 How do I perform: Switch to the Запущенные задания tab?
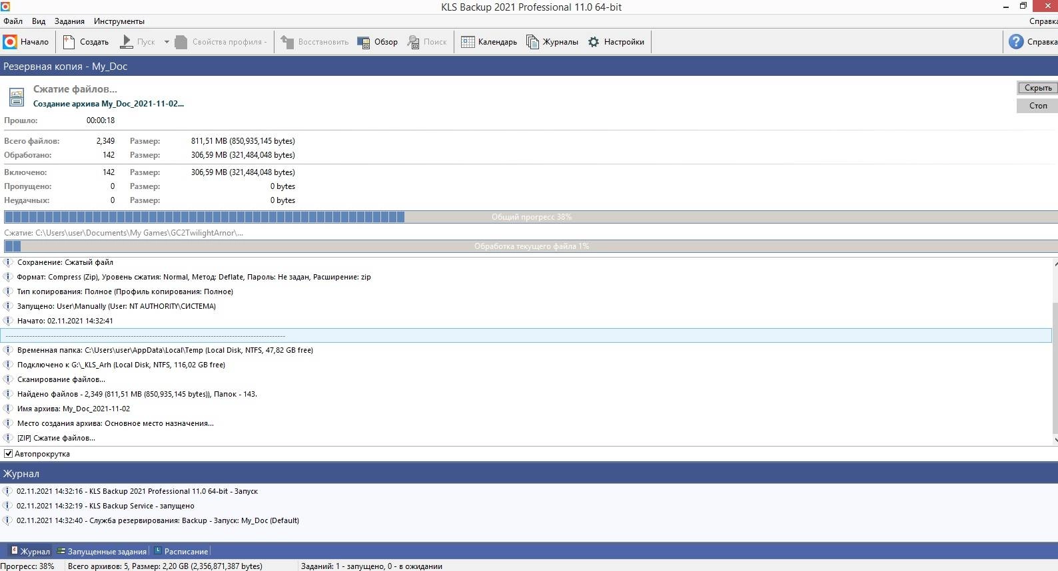(x=102, y=551)
